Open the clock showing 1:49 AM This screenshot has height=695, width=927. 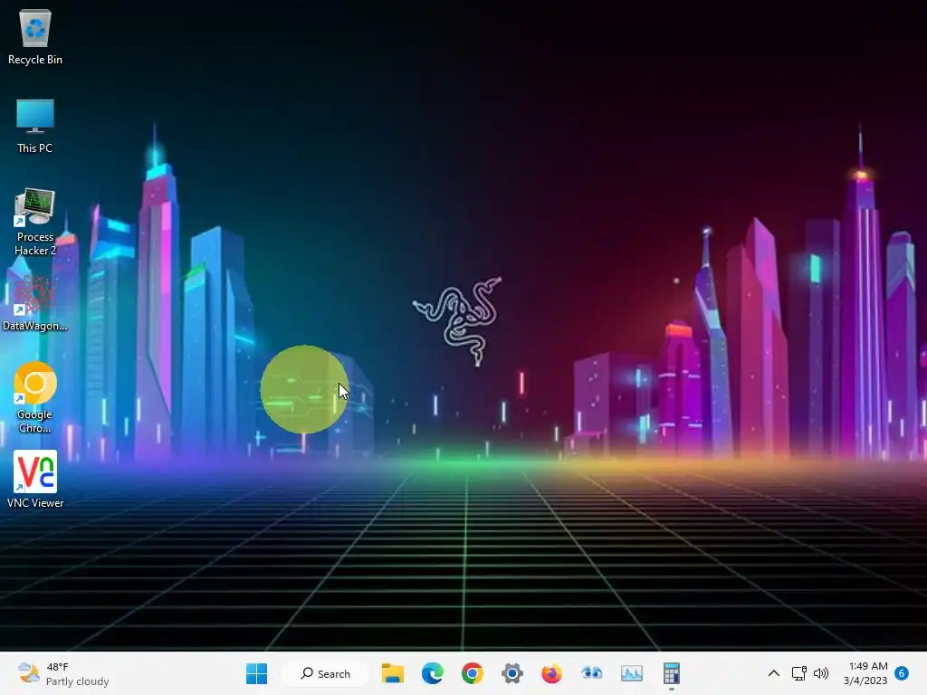[865, 673]
